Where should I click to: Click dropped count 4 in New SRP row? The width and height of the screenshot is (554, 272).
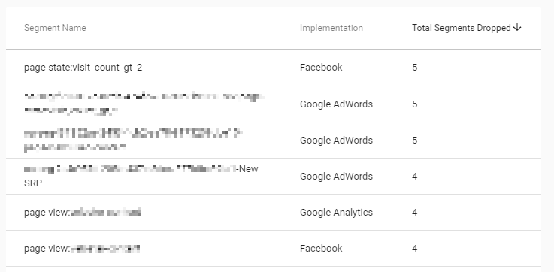click(415, 177)
